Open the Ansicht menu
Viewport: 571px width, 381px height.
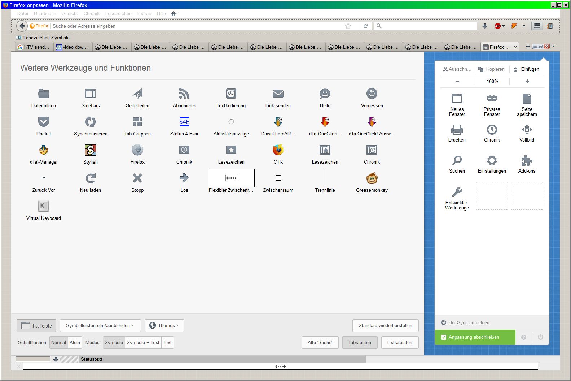(70, 14)
